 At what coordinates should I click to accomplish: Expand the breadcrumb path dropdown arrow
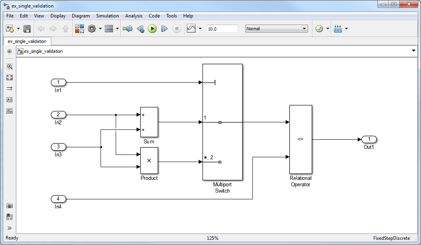point(413,51)
